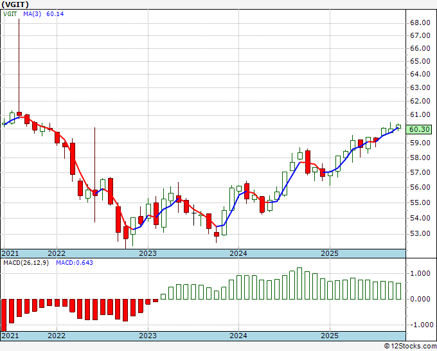Click the VGIT legend label
The height and width of the screenshot is (351, 437).
tap(10, 14)
